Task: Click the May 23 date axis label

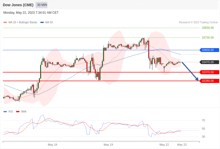Action: click(x=182, y=145)
